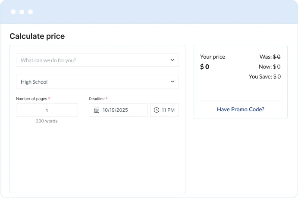
Task: Click the "Calculate price" heading
Action: [37, 36]
